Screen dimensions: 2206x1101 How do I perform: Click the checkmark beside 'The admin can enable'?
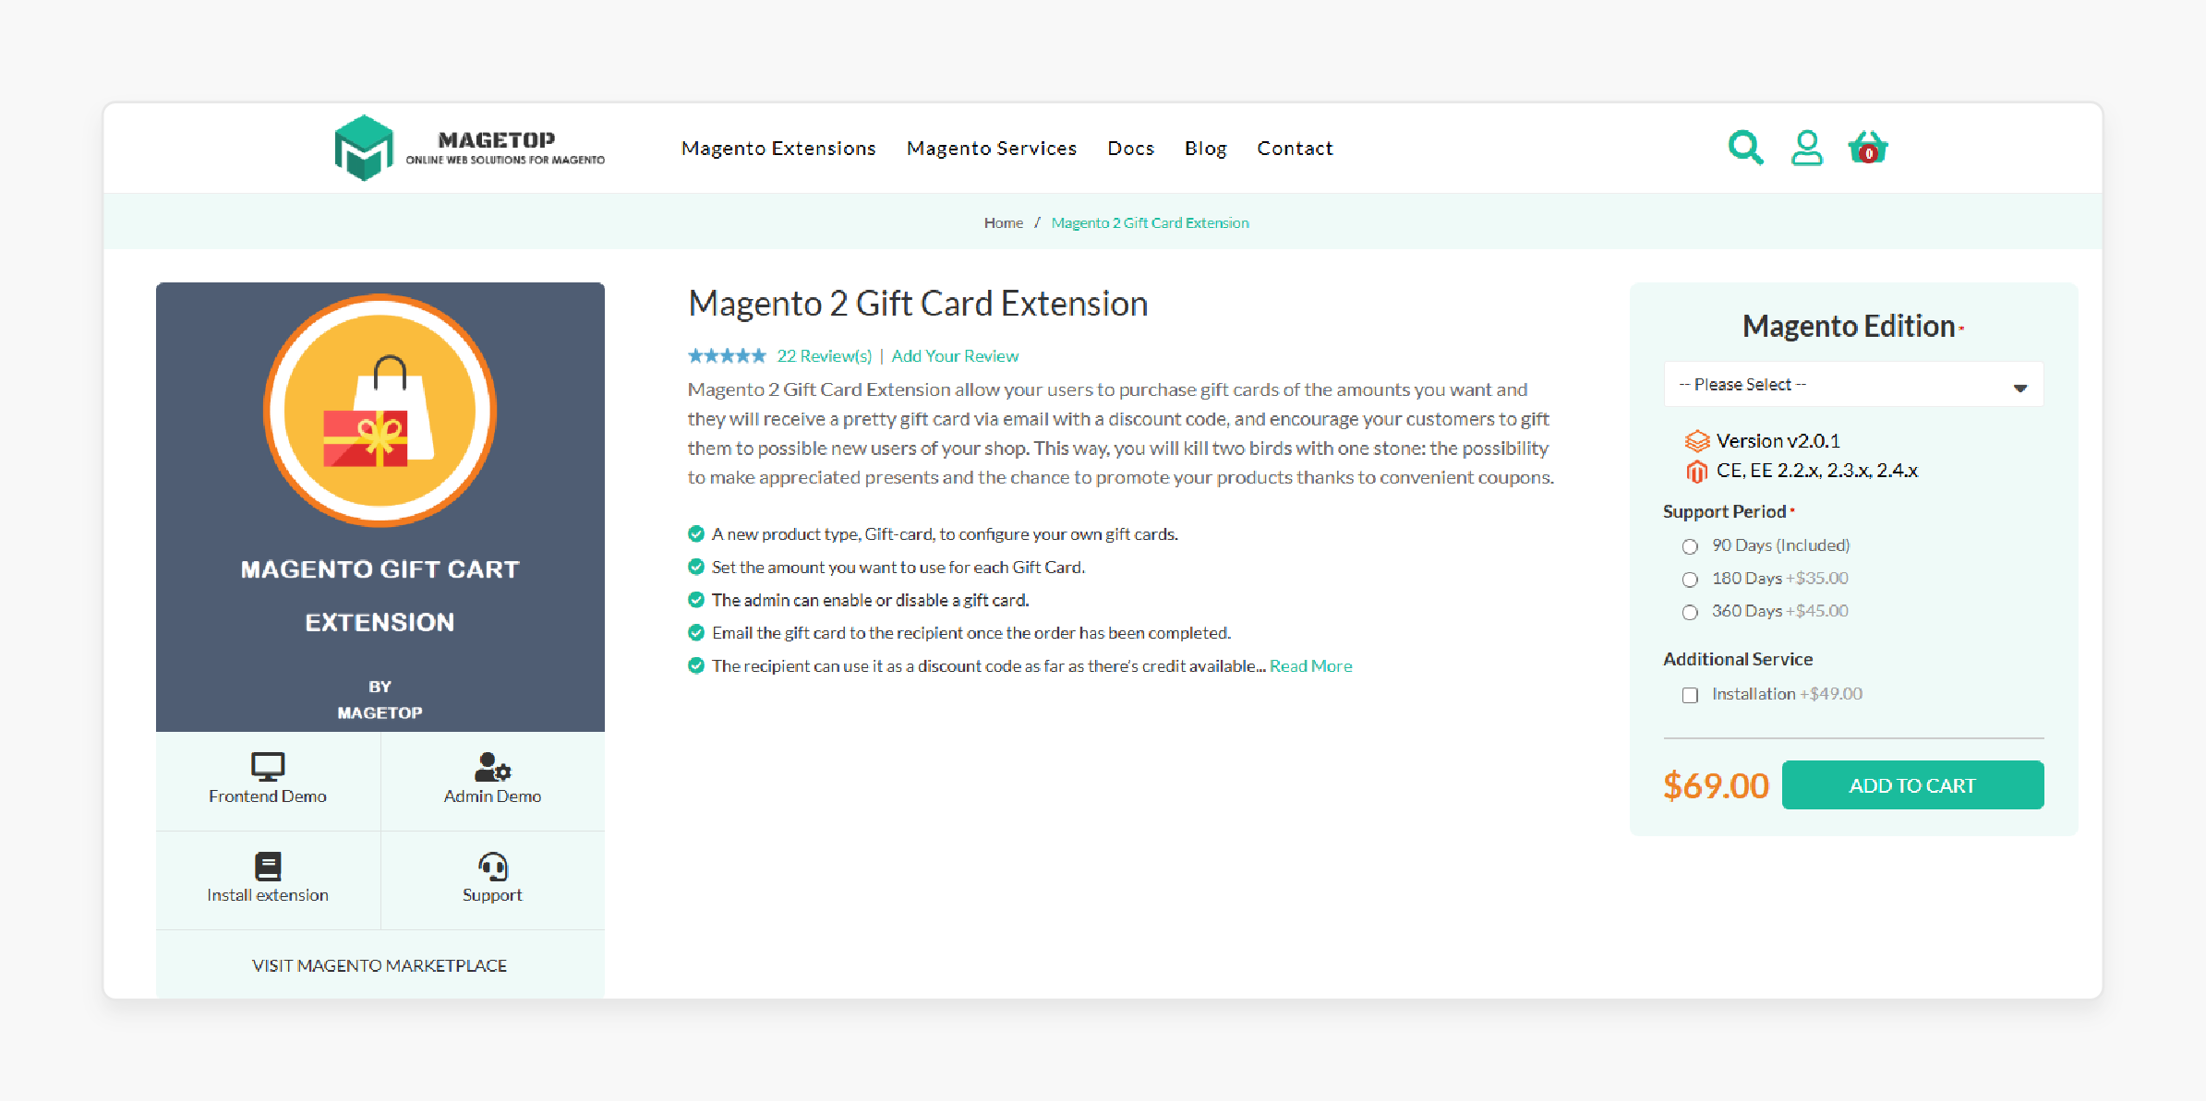(696, 600)
